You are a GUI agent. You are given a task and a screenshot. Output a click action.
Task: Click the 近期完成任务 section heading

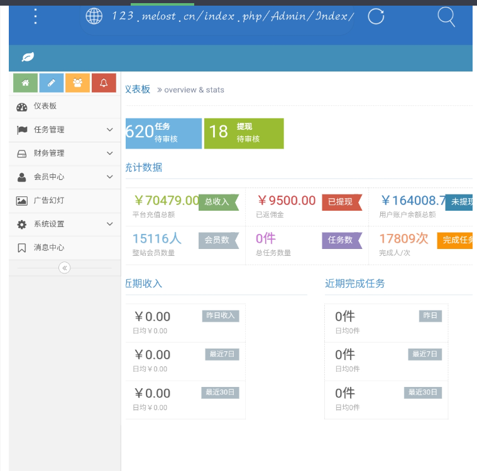pyautogui.click(x=354, y=283)
